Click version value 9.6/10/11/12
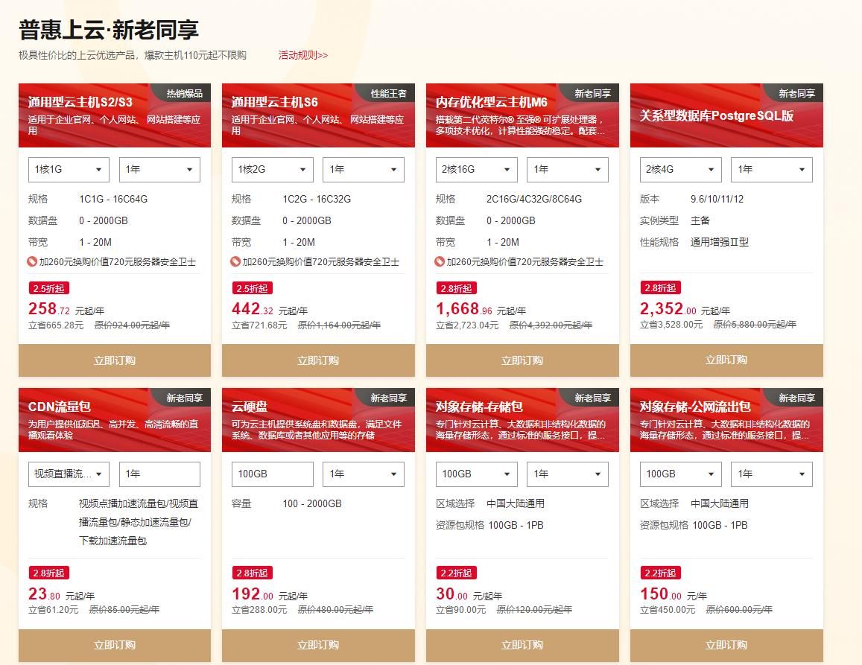Screen dimensions: 862x665 717,199
